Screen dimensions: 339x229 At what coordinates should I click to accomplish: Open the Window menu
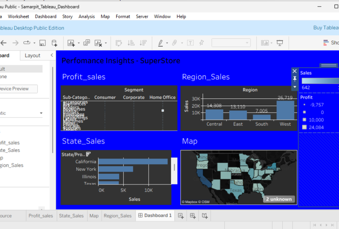[x=162, y=17]
